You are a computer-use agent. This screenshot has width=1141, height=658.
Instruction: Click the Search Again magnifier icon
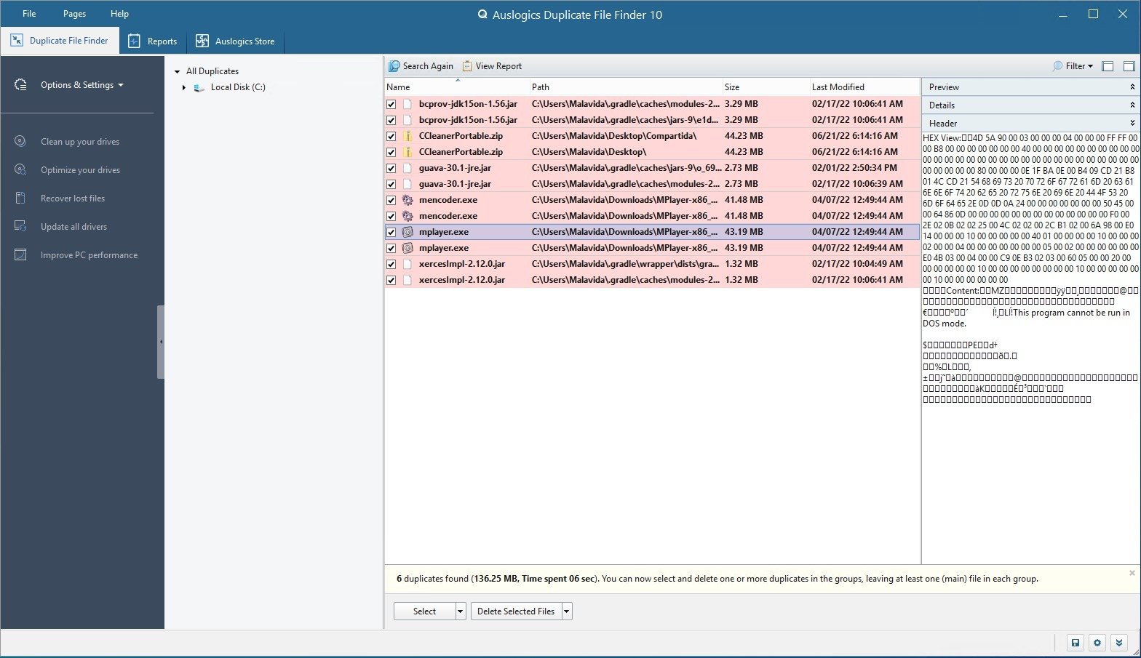(394, 66)
